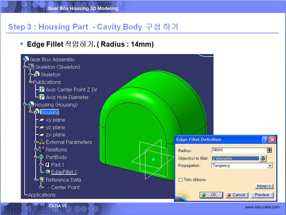
Task: Select the Pad.1 feature icon
Action: point(48,165)
